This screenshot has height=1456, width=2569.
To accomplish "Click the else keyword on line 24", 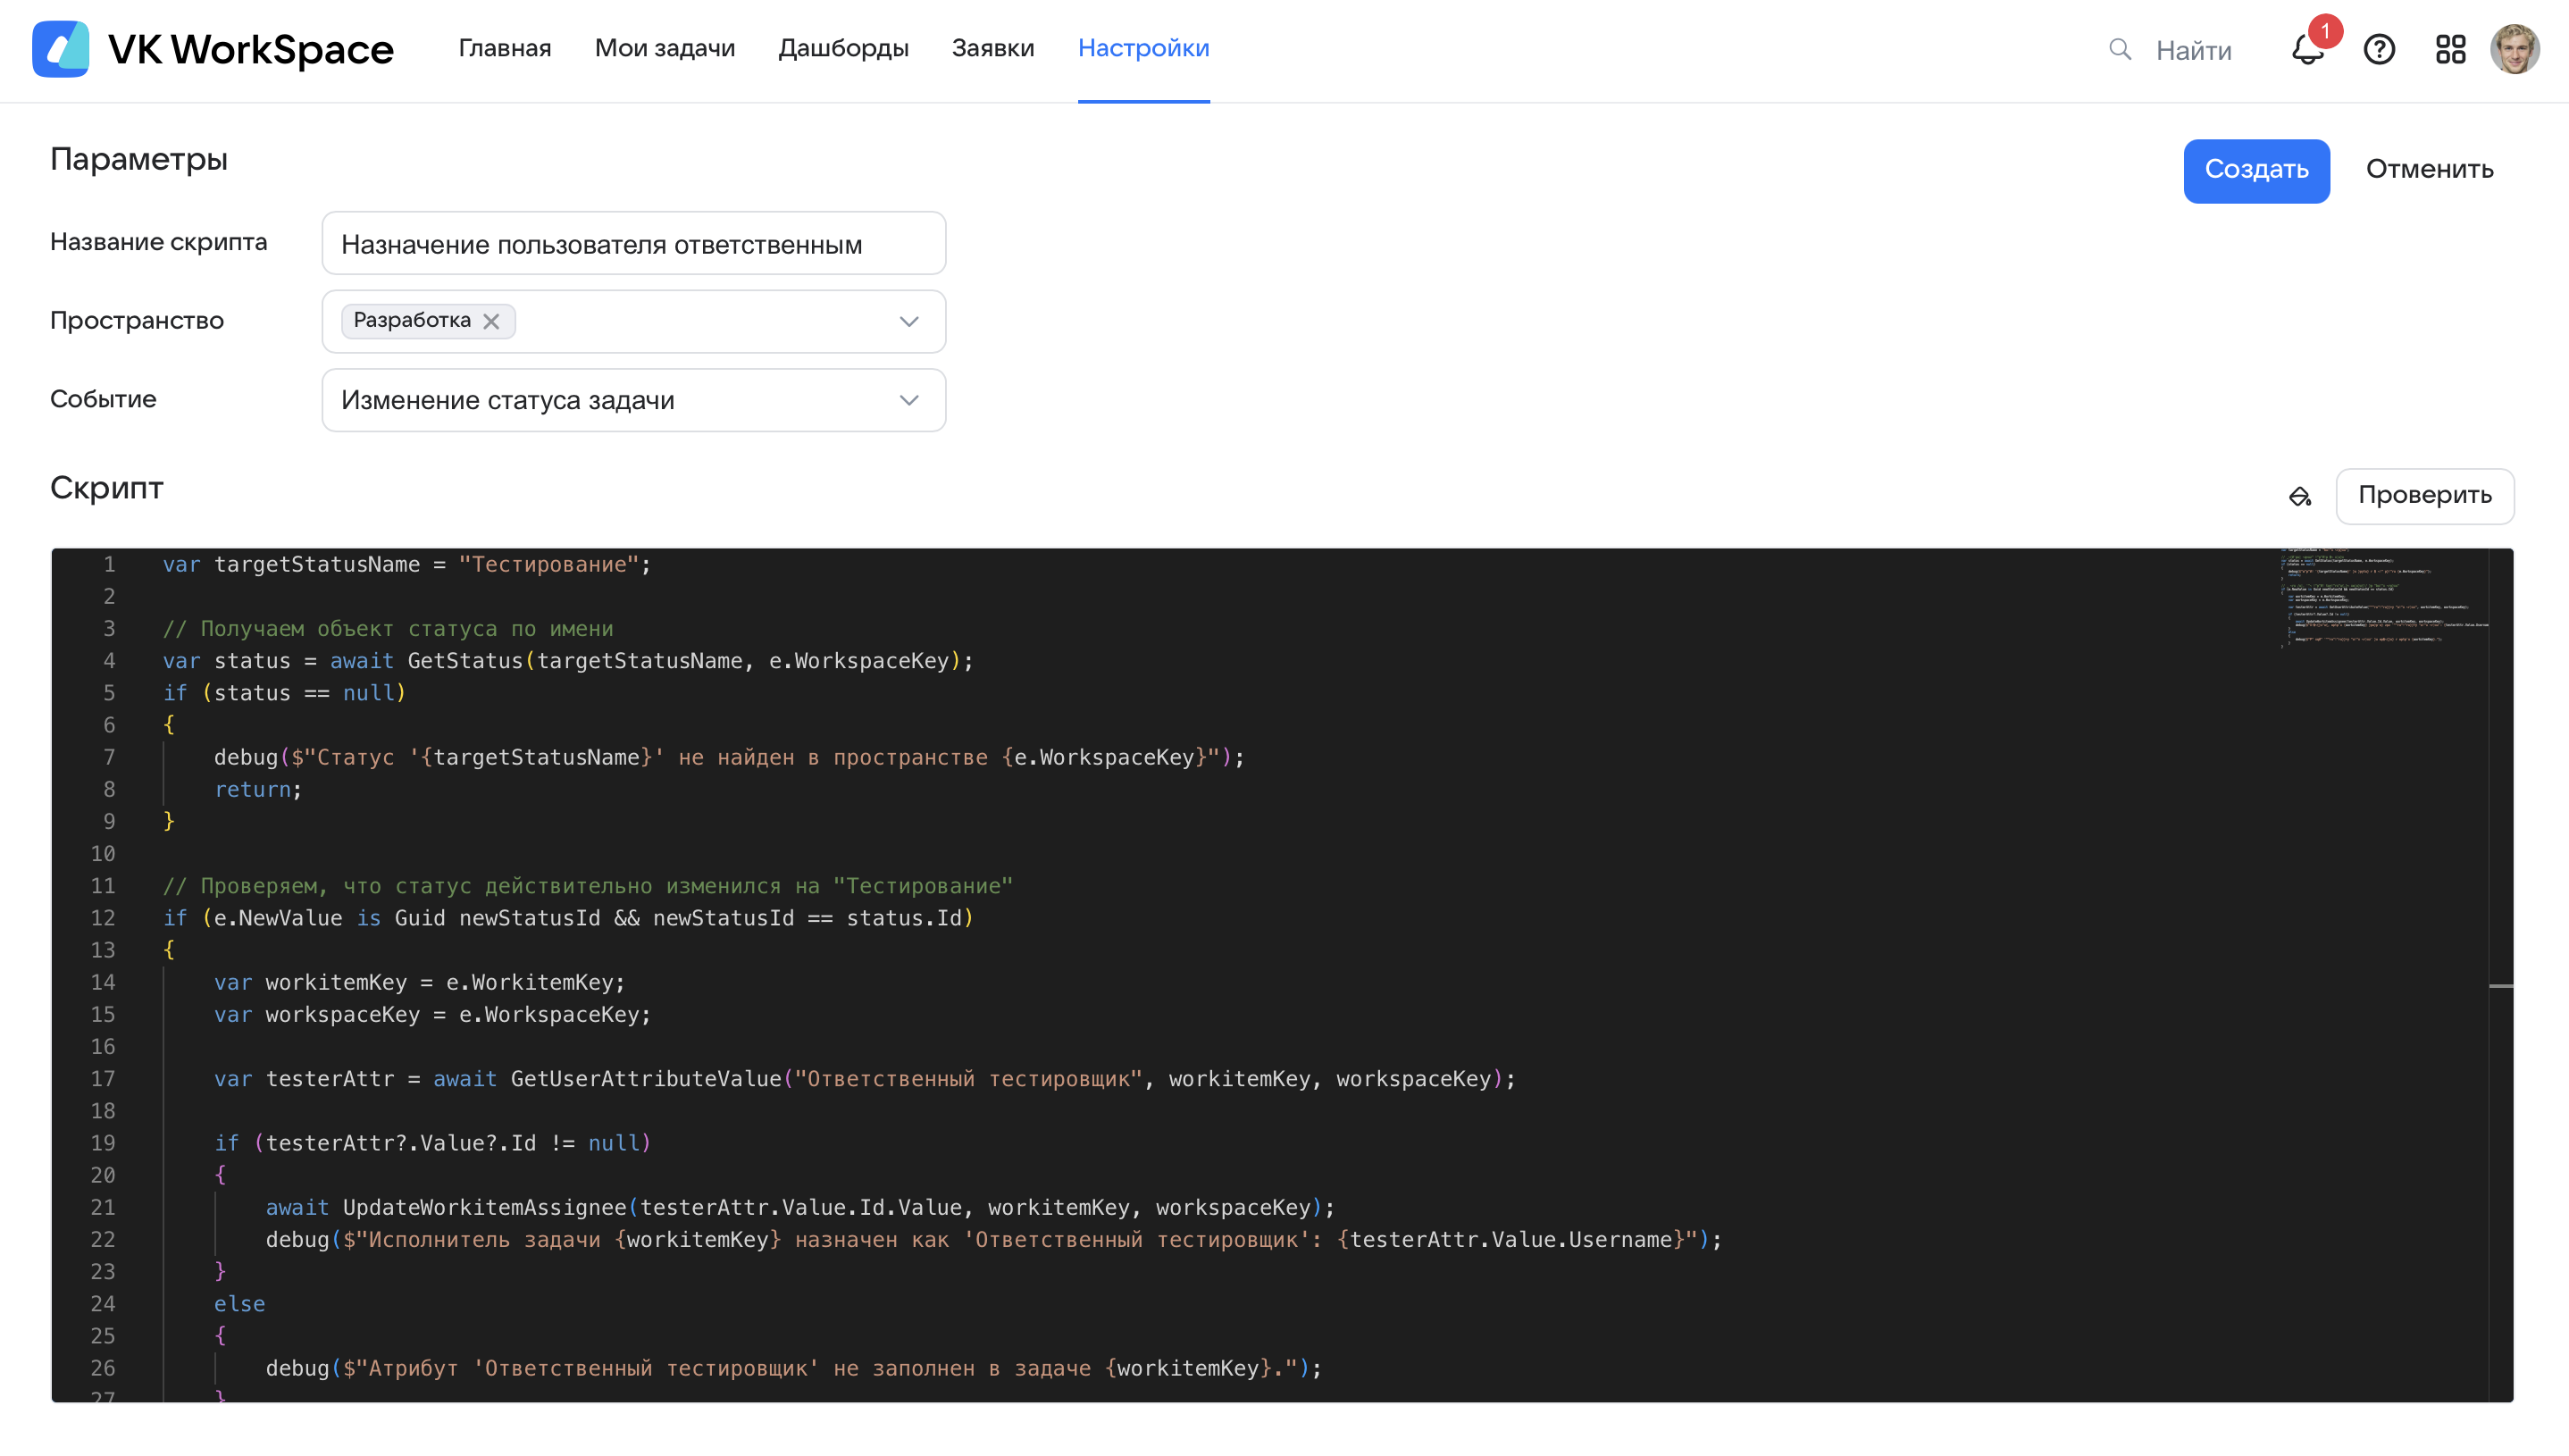I will pos(239,1304).
